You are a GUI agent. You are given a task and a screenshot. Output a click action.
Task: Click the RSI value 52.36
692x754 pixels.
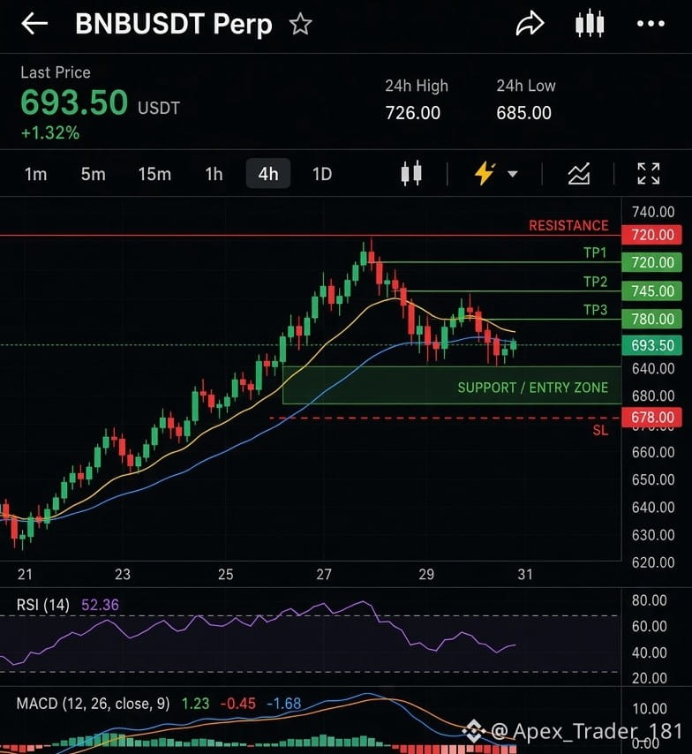(100, 605)
